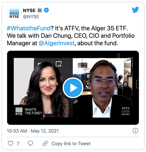Click the Twitter bird logo
The width and height of the screenshot is (146, 152).
135,10
